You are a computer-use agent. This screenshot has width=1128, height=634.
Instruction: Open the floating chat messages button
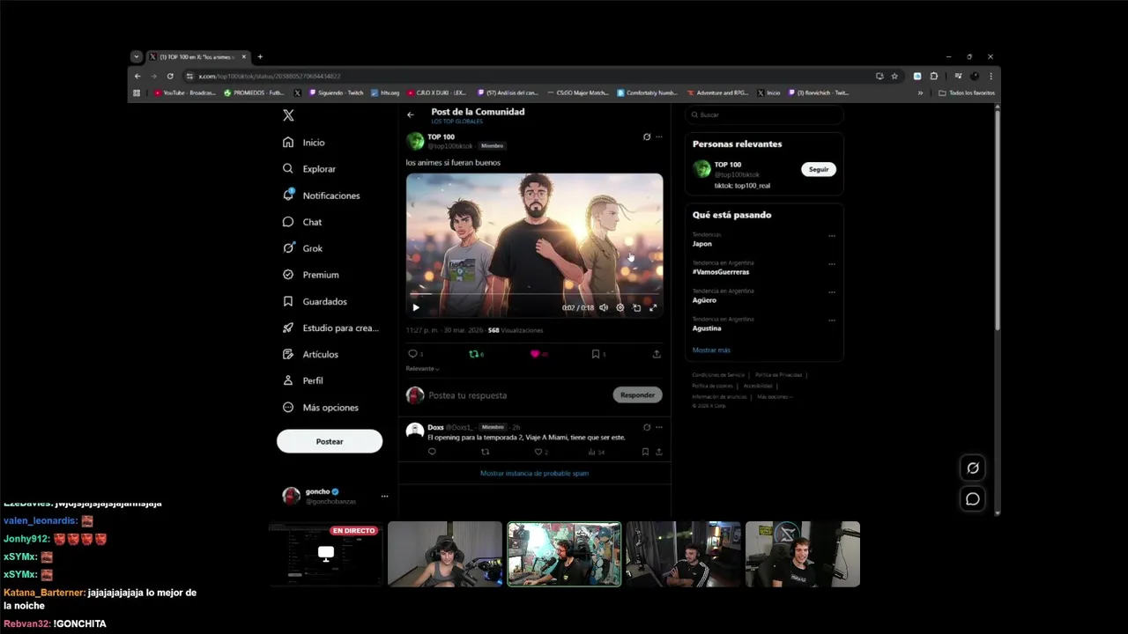973,499
